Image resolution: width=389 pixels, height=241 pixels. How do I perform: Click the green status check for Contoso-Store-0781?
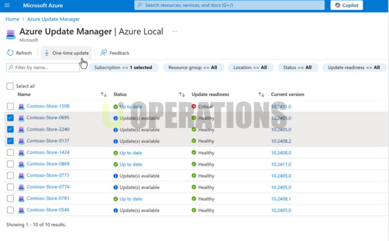pos(115,199)
